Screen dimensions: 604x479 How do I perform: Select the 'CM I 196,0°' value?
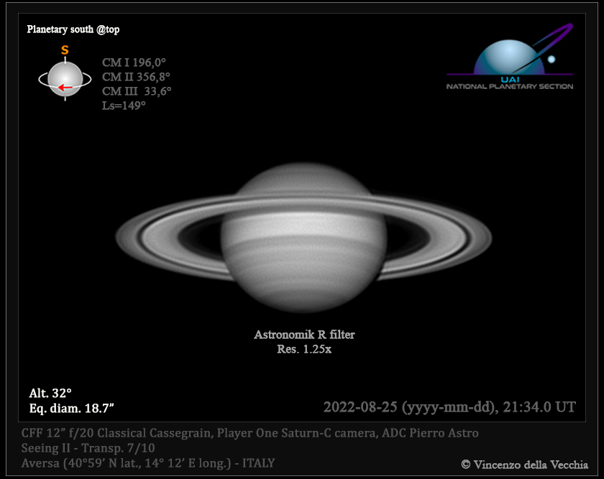tap(134, 62)
